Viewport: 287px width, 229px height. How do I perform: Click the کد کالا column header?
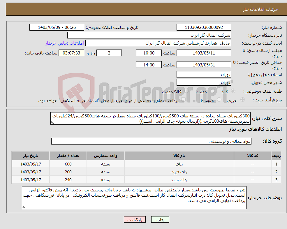[x=253, y=156]
